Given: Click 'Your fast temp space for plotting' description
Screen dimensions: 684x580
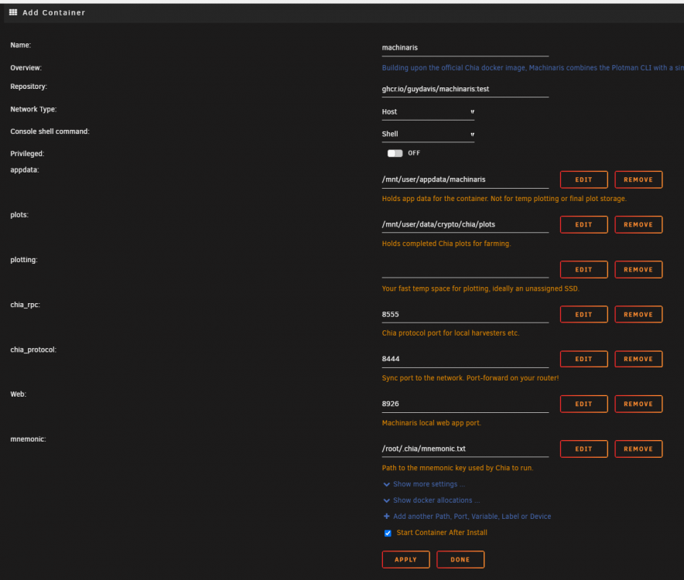Looking at the screenshot, I should pos(481,288).
